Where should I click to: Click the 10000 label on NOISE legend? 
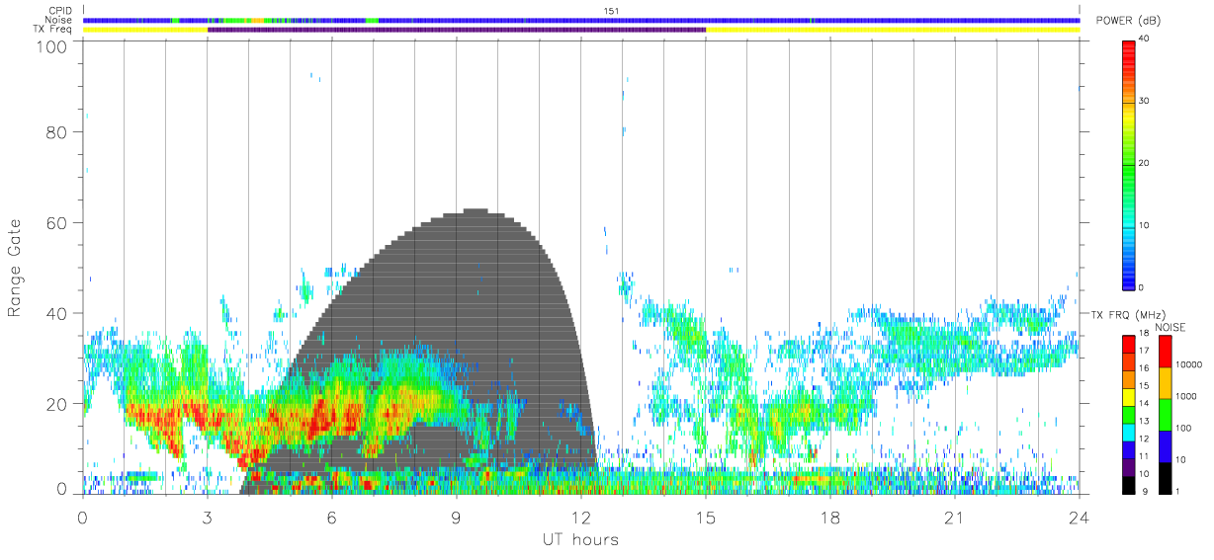[x=1188, y=364]
